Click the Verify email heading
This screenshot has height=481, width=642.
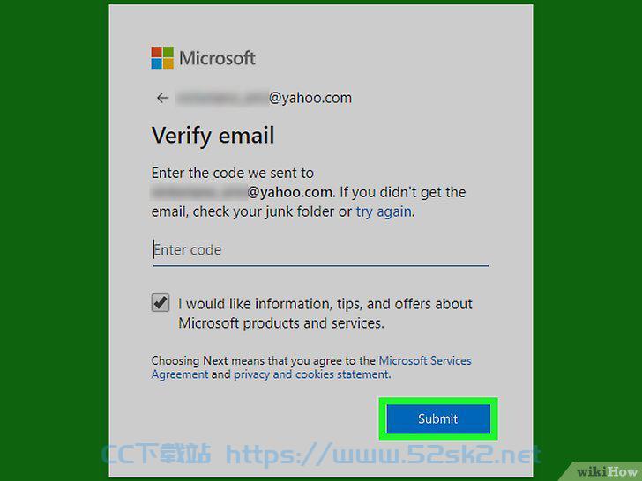213,136
